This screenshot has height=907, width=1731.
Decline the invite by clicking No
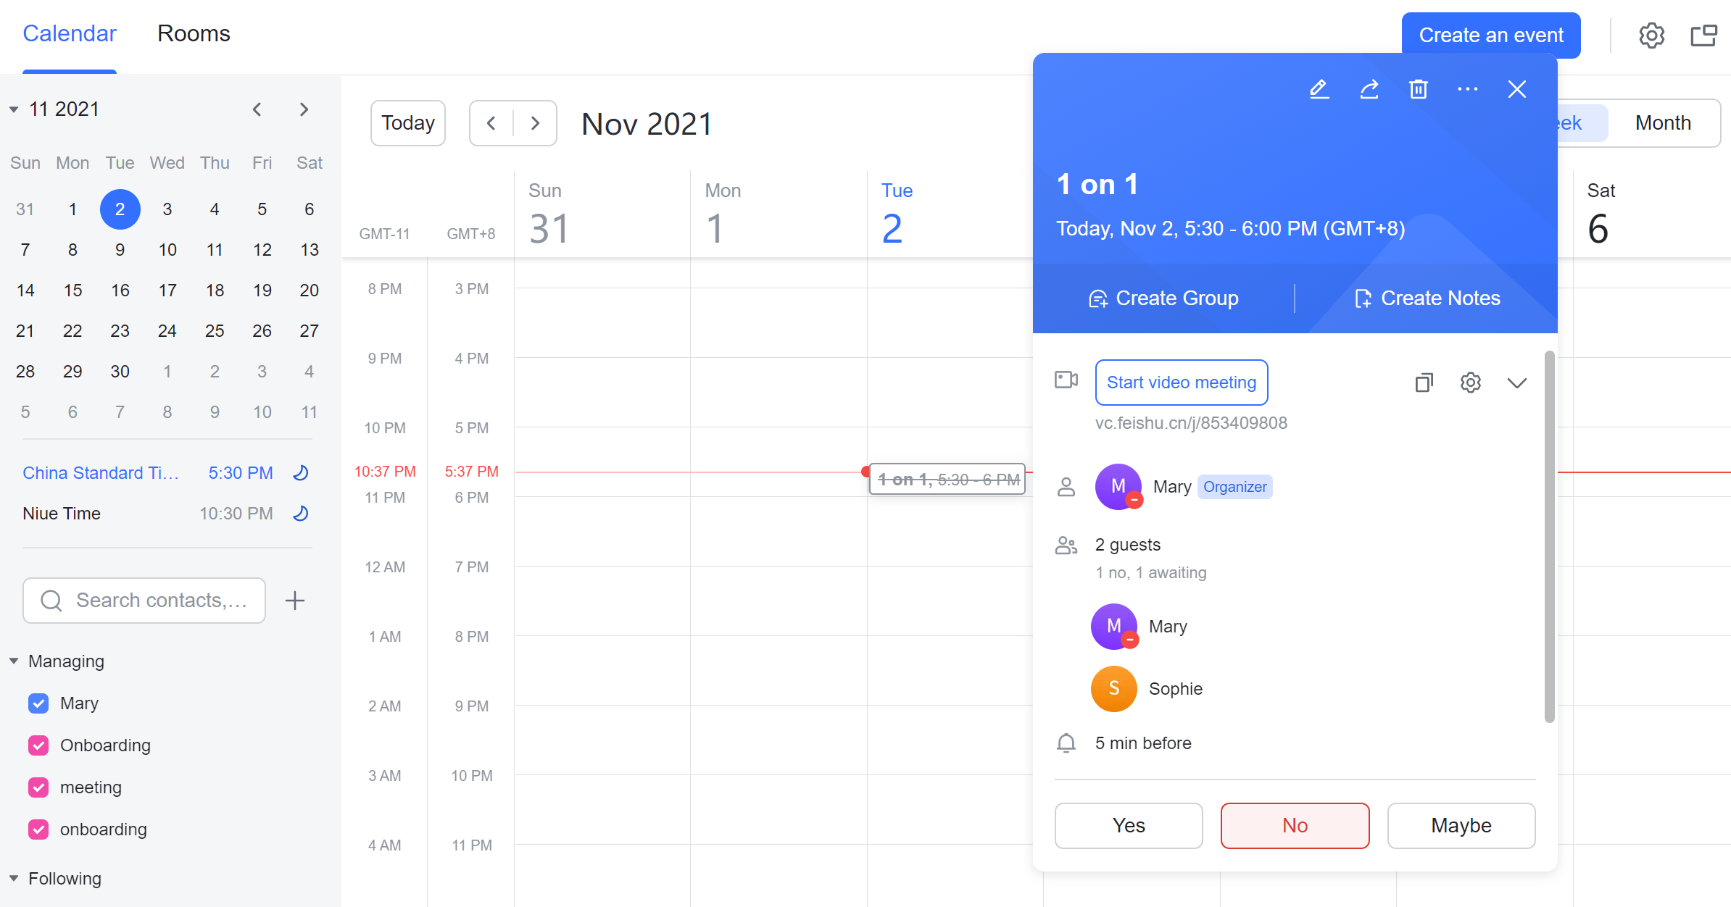[x=1295, y=825]
